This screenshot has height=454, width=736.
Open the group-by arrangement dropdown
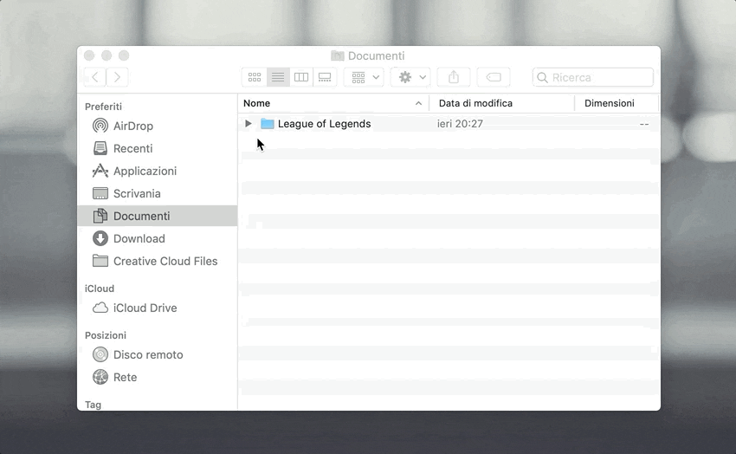365,77
